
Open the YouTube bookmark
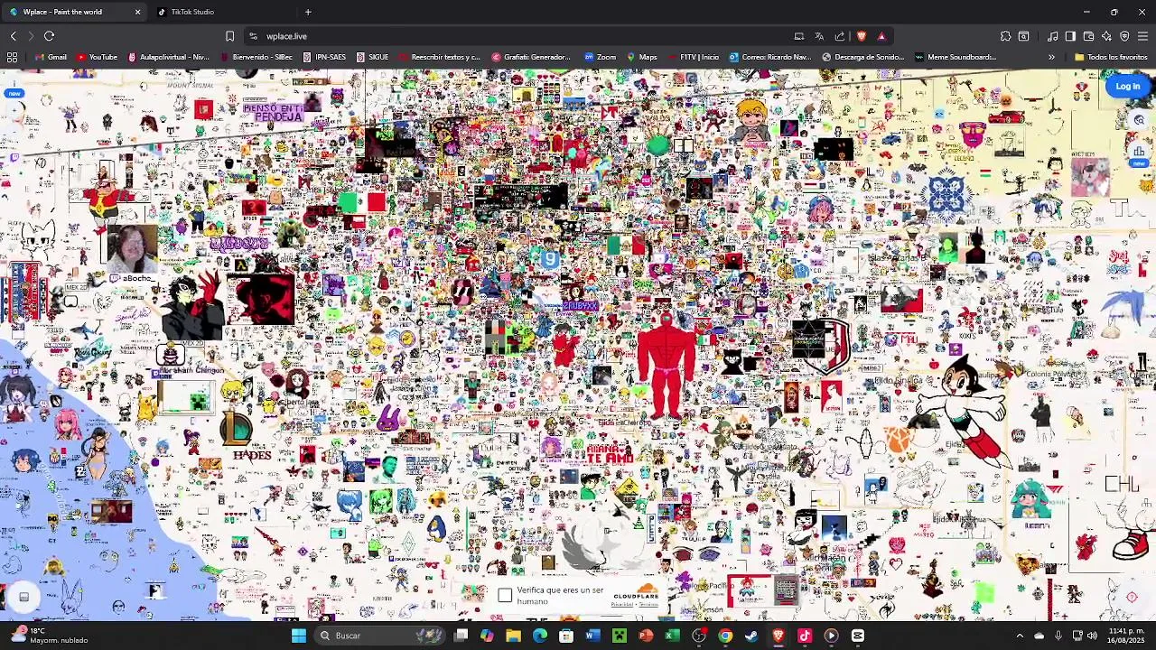click(x=97, y=57)
